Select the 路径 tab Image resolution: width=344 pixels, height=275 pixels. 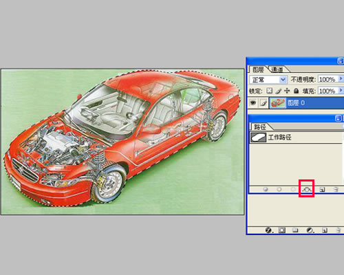260,126
